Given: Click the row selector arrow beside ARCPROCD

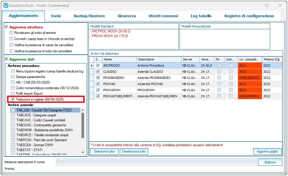Looking at the screenshot, I should 91,66.
